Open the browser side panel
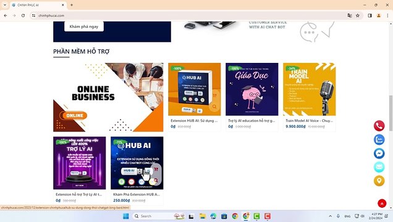The image size is (393, 222). click(370, 15)
